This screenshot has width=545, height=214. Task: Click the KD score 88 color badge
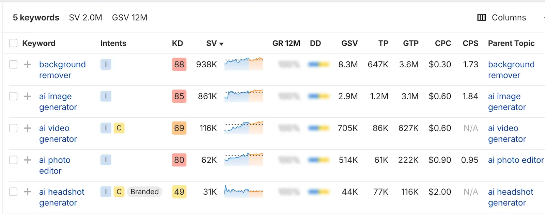point(179,64)
